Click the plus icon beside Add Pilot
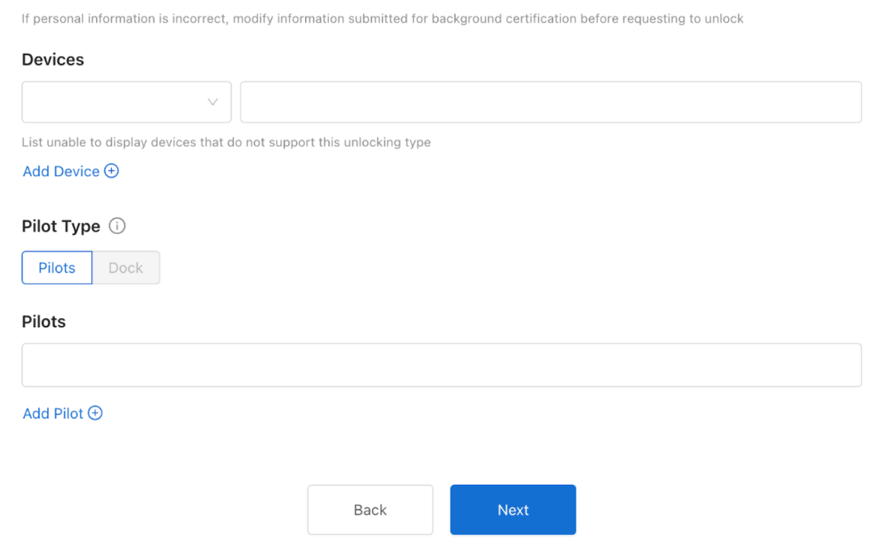The width and height of the screenshot is (891, 556). [x=95, y=413]
